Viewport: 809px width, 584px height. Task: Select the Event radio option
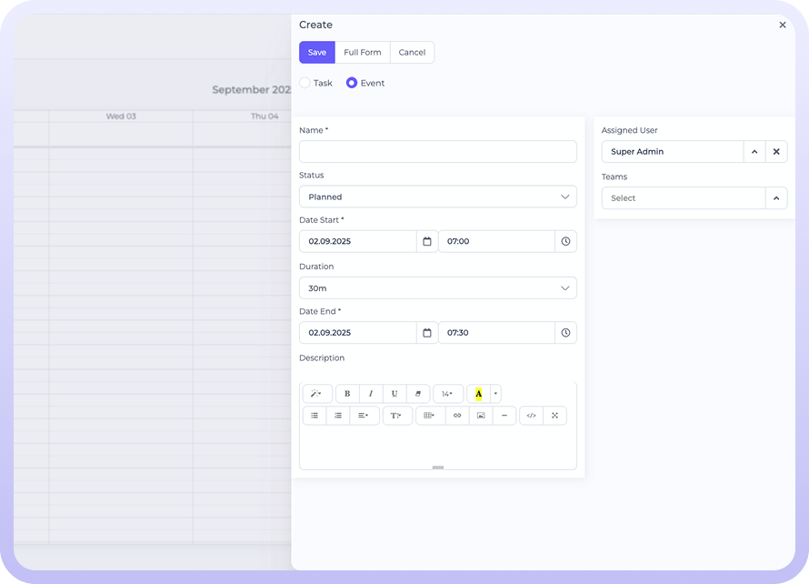[x=352, y=83]
